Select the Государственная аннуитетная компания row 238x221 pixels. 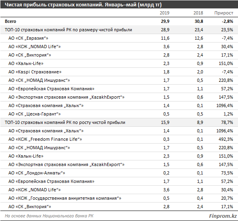(x=119, y=198)
